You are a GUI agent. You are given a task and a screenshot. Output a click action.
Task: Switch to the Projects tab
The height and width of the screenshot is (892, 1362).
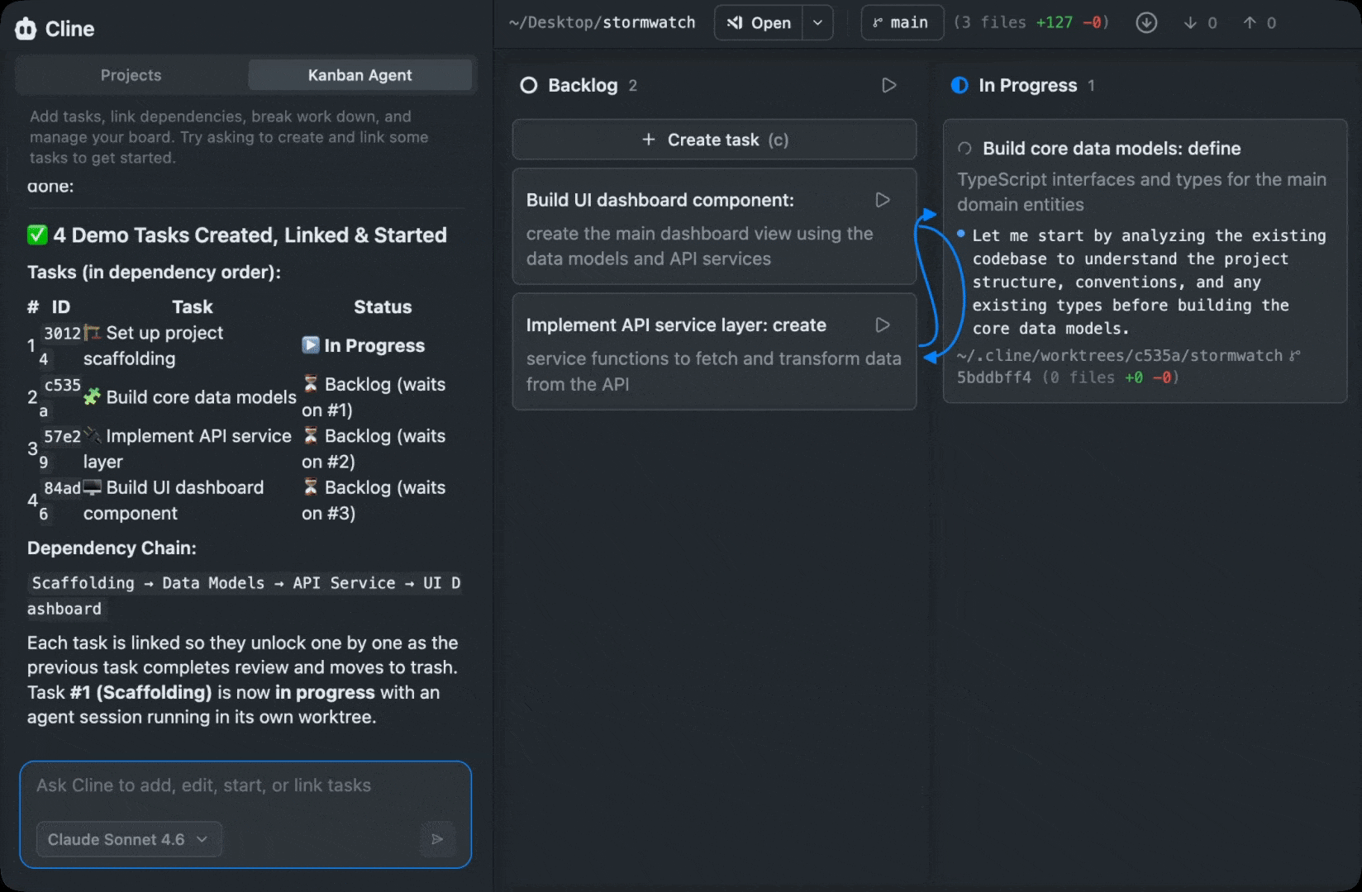(131, 75)
